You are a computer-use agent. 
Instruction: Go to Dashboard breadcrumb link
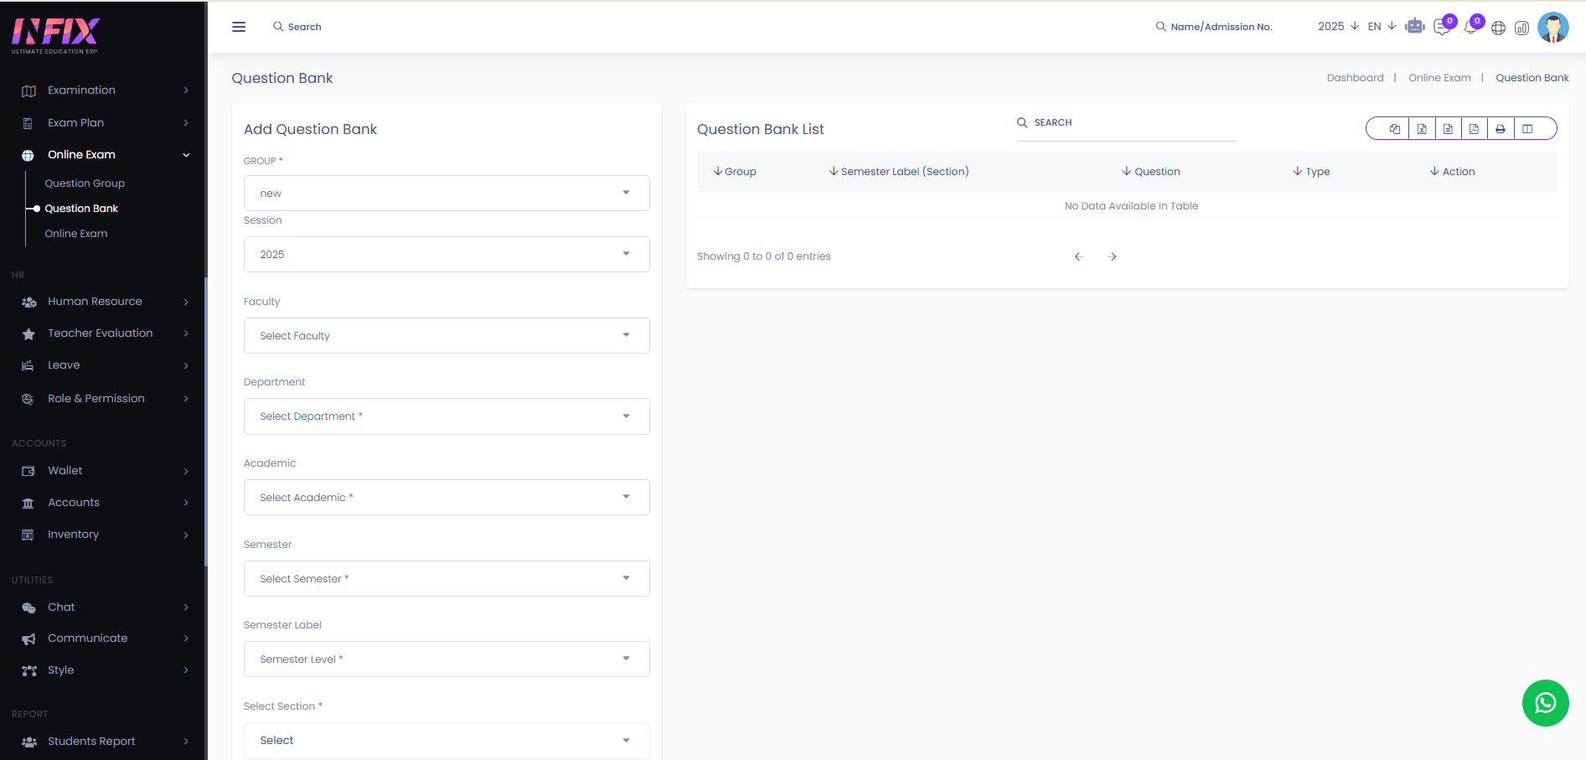[1355, 78]
